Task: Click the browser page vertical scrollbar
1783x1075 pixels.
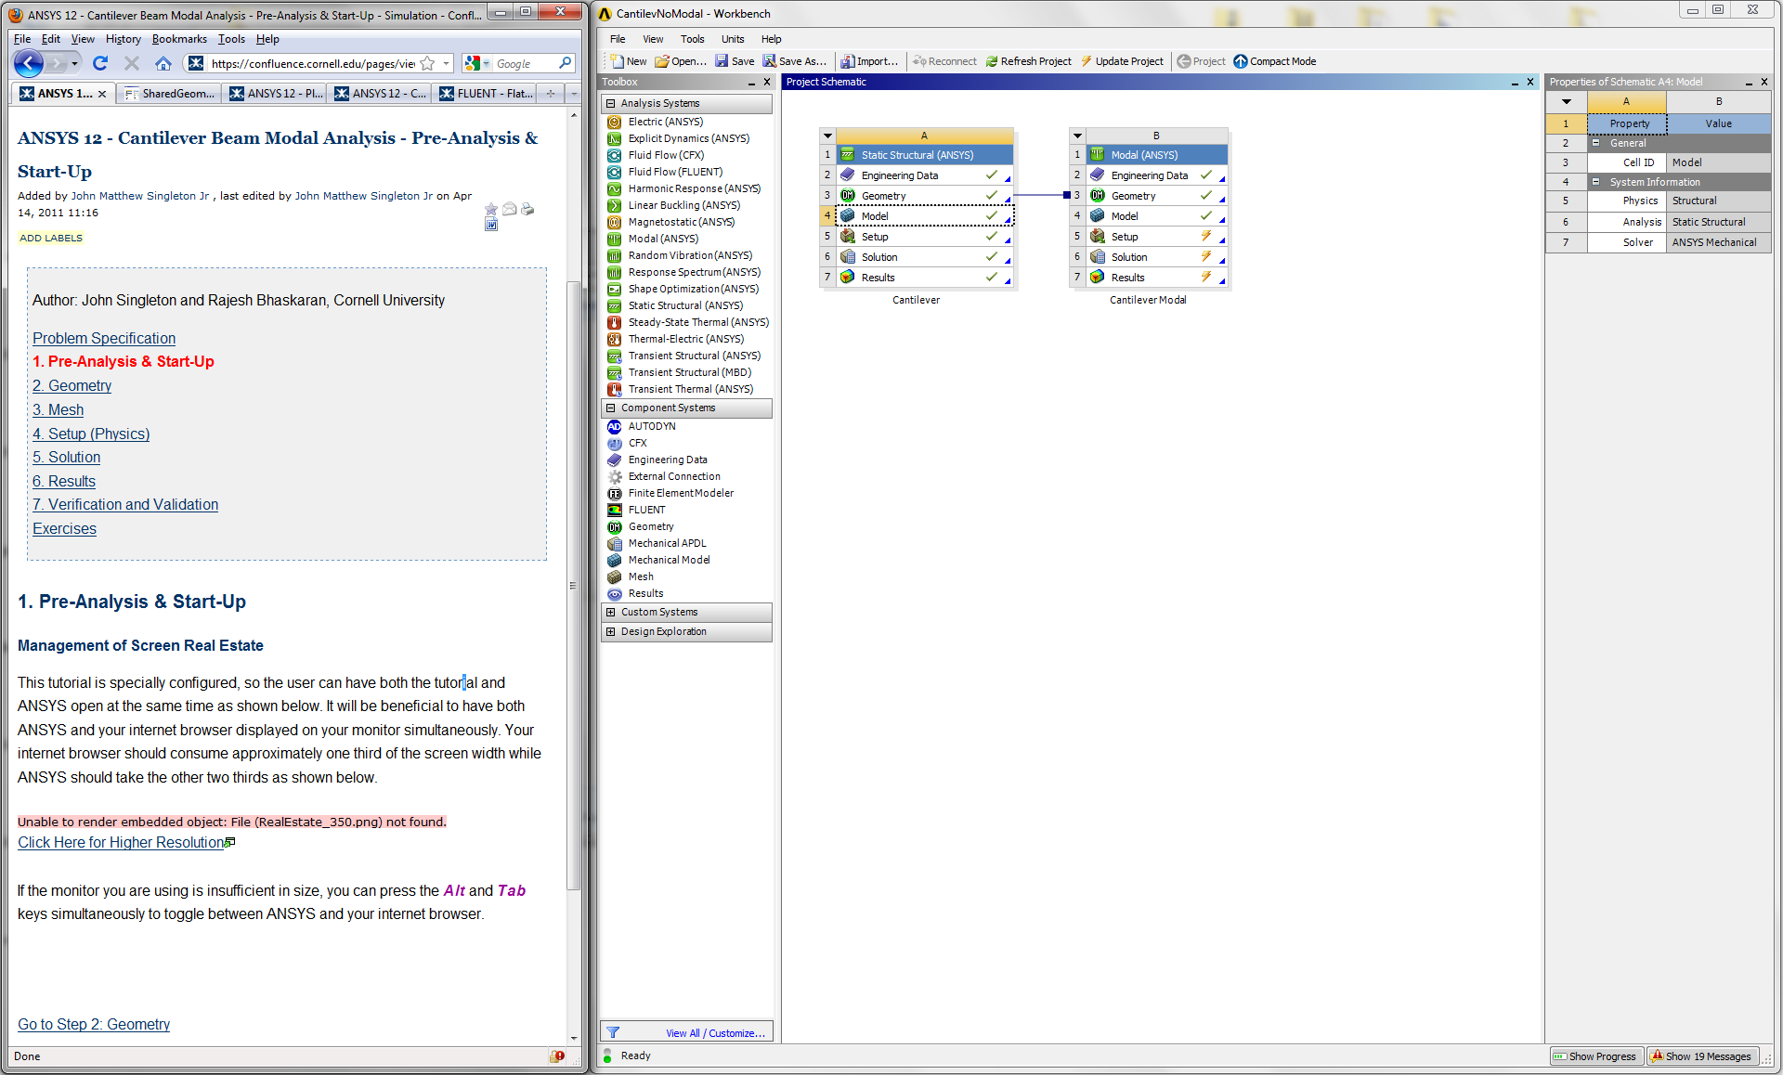Action: click(574, 585)
